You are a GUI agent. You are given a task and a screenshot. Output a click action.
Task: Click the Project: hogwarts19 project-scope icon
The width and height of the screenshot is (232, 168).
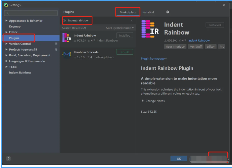pyautogui.click(x=56, y=50)
